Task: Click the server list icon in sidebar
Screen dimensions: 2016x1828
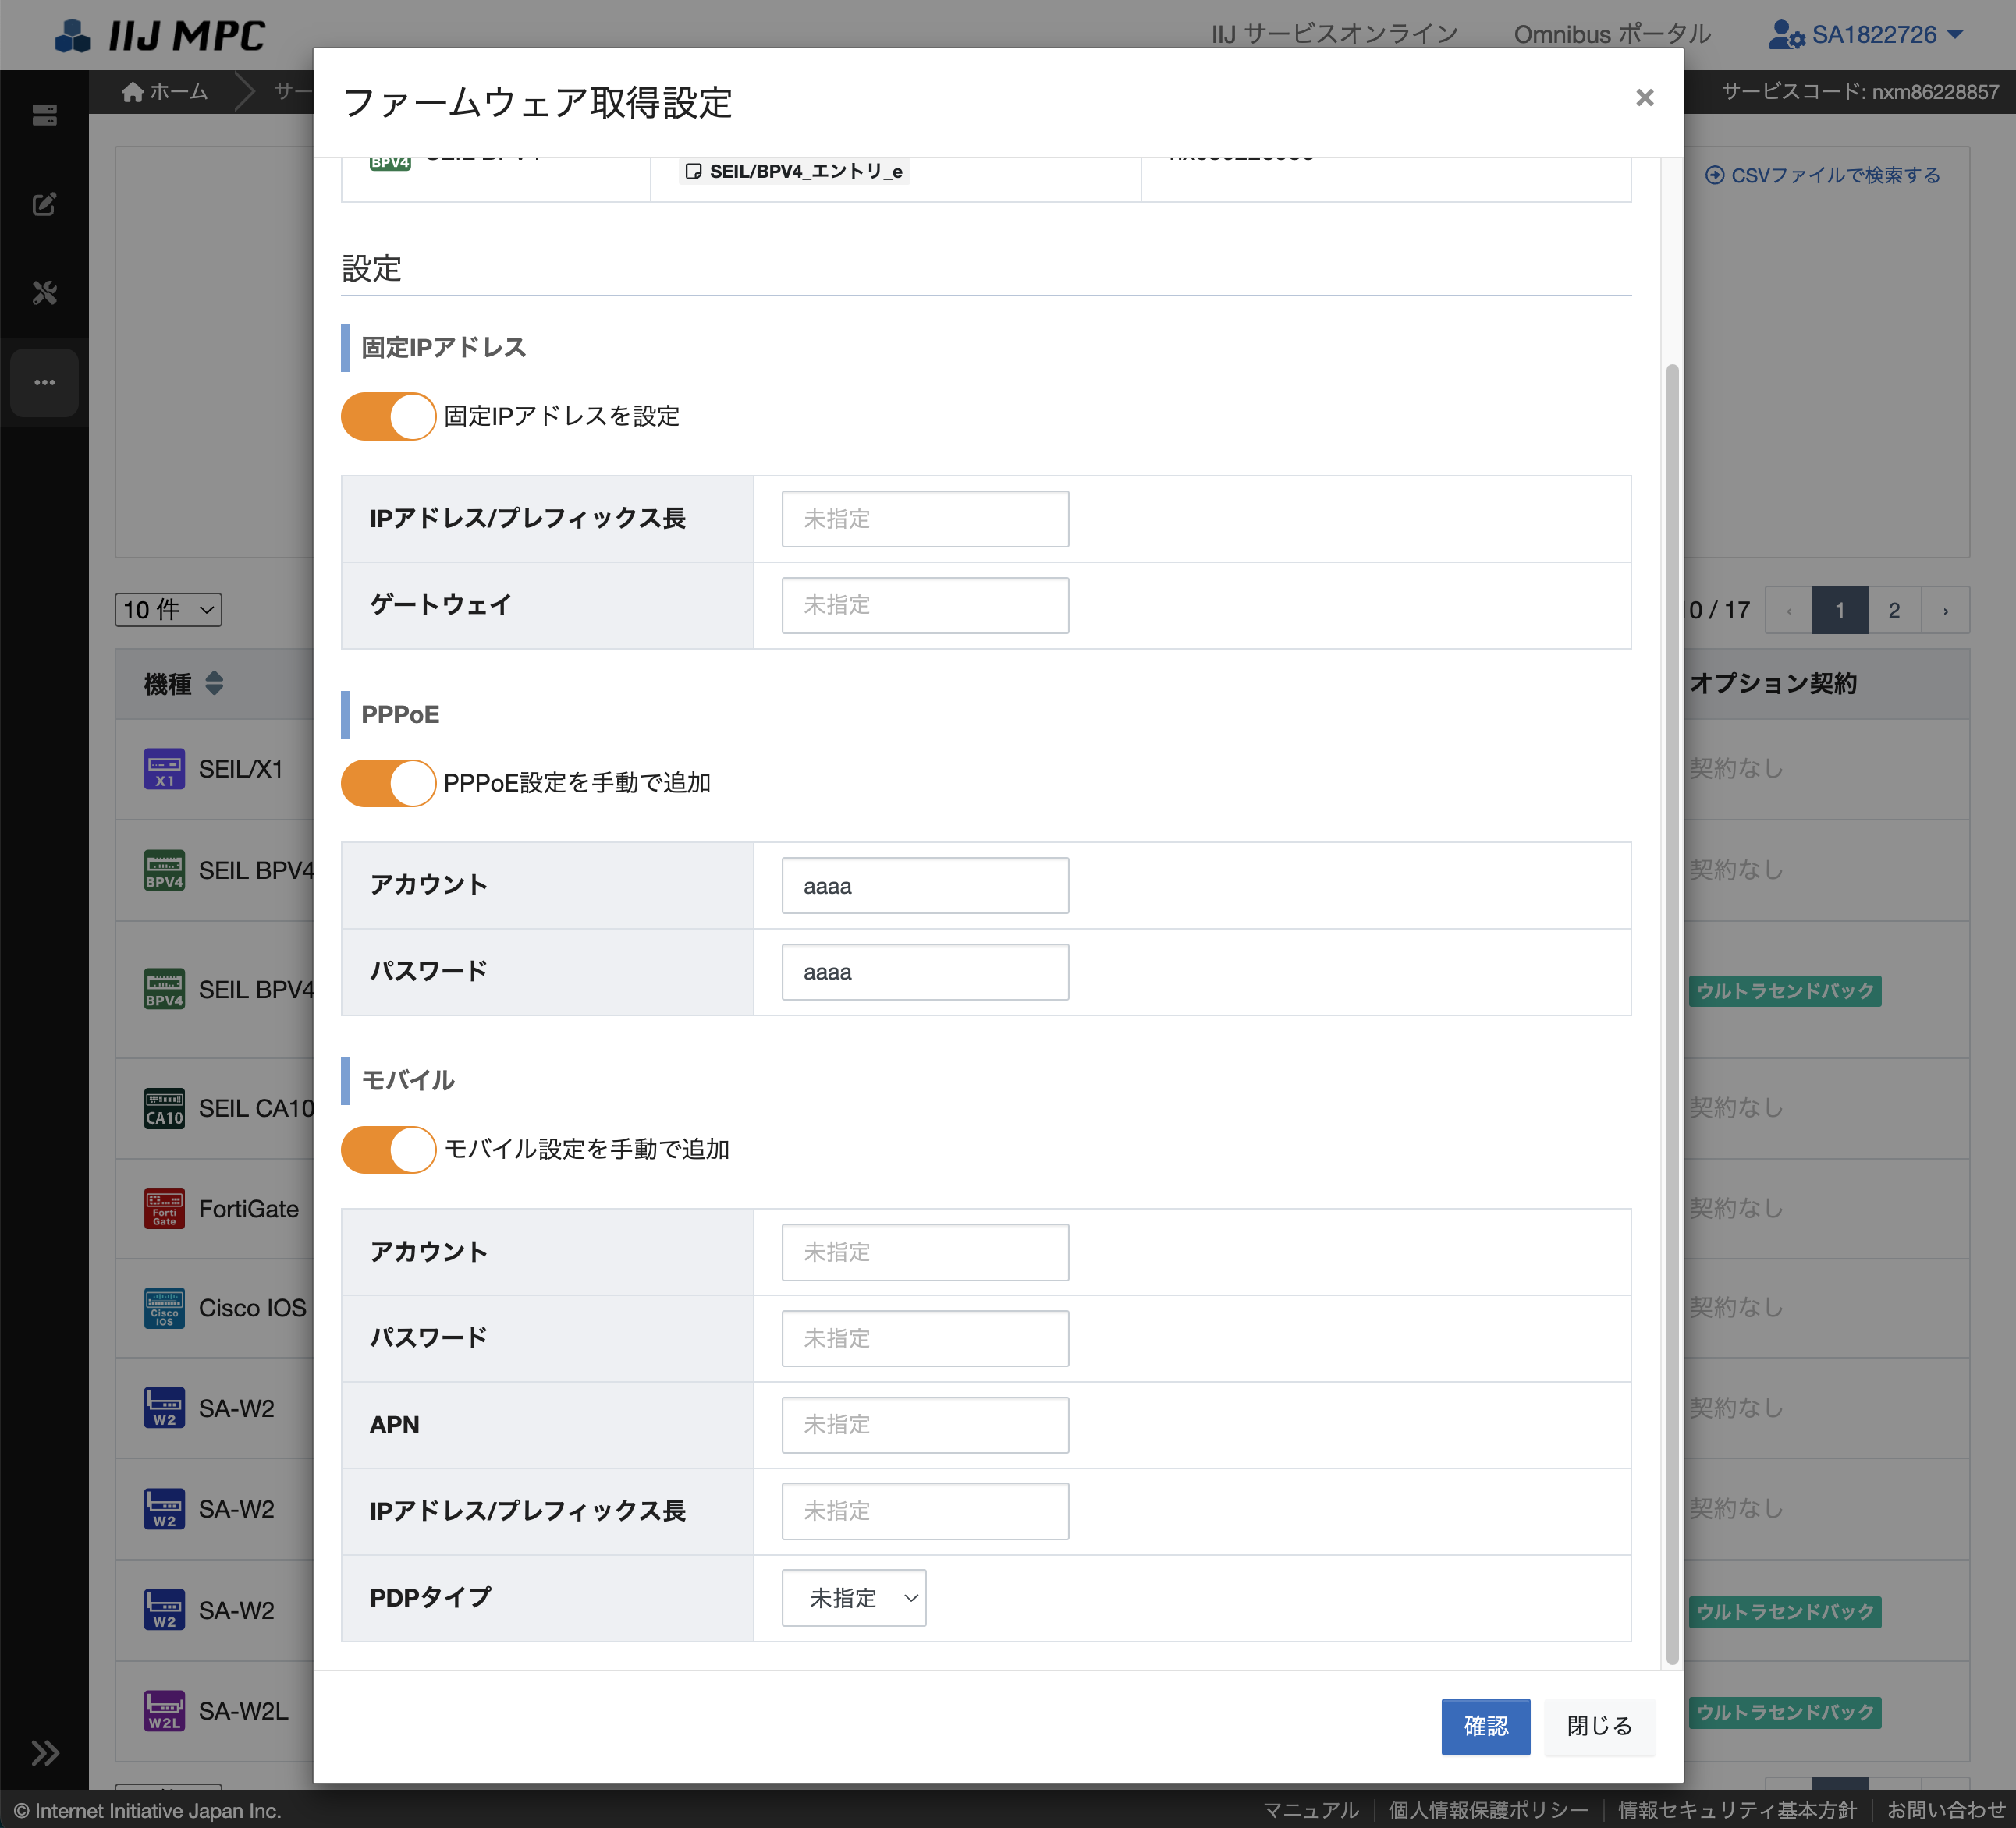Action: (x=44, y=115)
